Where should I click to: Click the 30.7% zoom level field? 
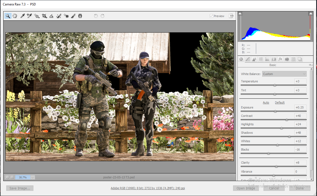[x=23, y=178]
